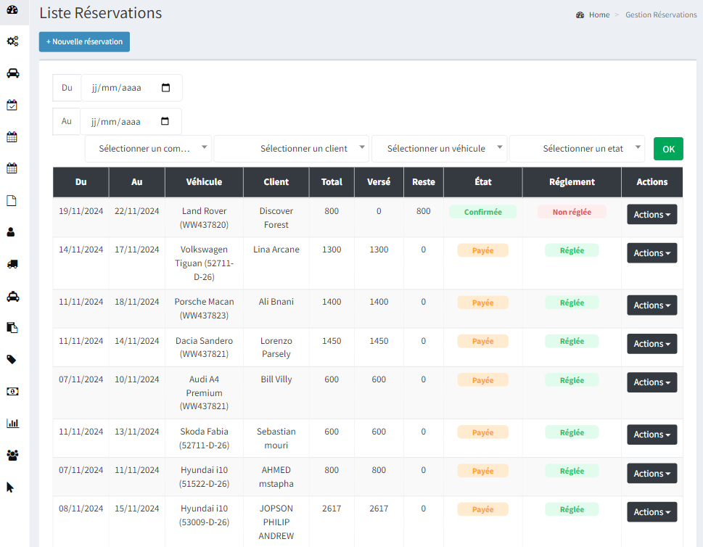The height and width of the screenshot is (547, 703).
Task: Open the price tag sidebar icon
Action: point(12,359)
